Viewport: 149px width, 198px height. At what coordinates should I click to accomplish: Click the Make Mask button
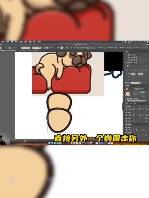click(x=142, y=92)
